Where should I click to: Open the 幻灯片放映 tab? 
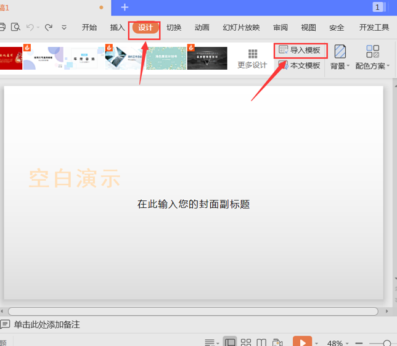click(241, 27)
